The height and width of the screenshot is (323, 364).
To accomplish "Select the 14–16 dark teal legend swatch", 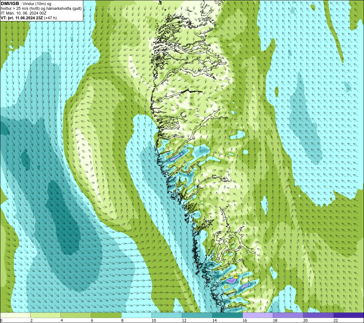I will (227, 315).
